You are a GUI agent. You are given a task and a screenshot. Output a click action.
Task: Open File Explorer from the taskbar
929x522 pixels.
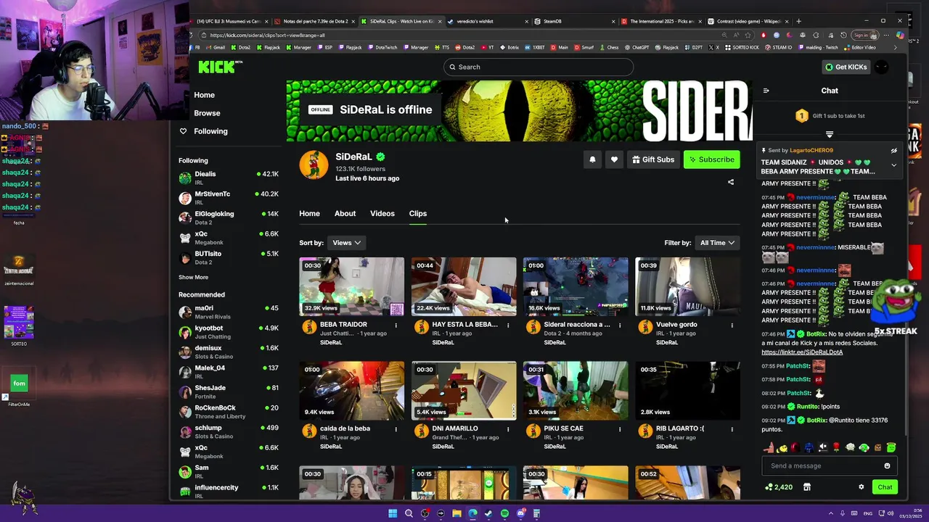click(x=457, y=513)
